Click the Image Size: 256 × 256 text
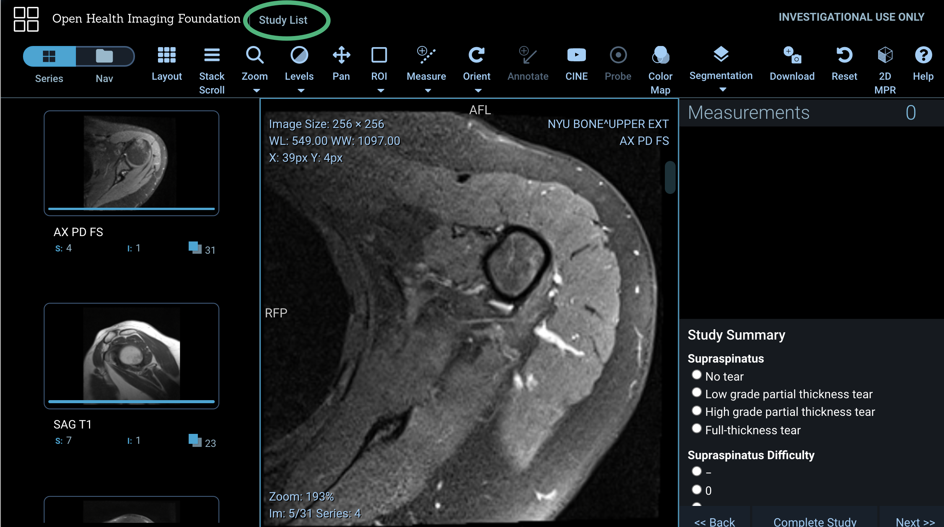The image size is (944, 527). [326, 124]
